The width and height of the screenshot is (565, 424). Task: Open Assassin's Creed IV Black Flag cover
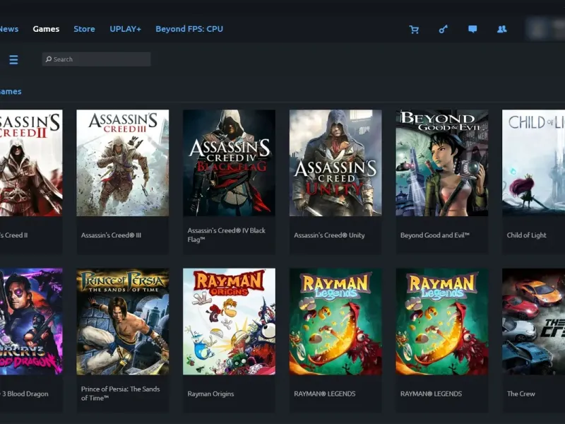click(x=229, y=163)
